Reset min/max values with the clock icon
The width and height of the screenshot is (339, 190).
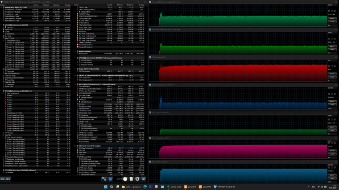(x=125, y=179)
